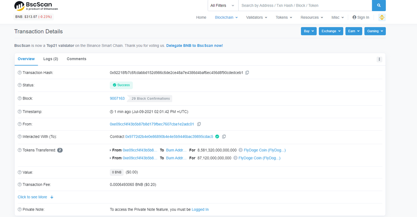Click the Sign In user icon
Viewport: 417px width, 217px height.
[x=354, y=17]
